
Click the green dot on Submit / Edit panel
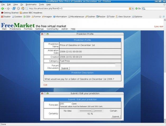48,93
